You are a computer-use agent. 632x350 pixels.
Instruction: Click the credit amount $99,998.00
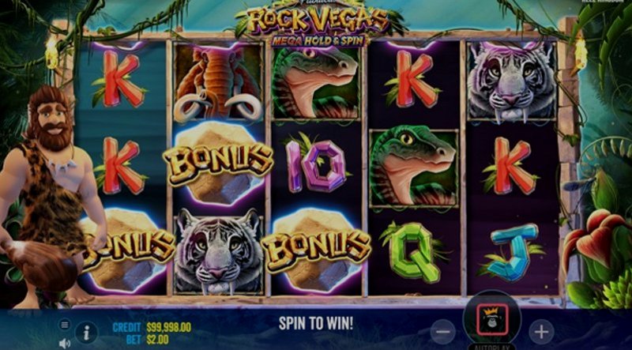[x=168, y=327]
